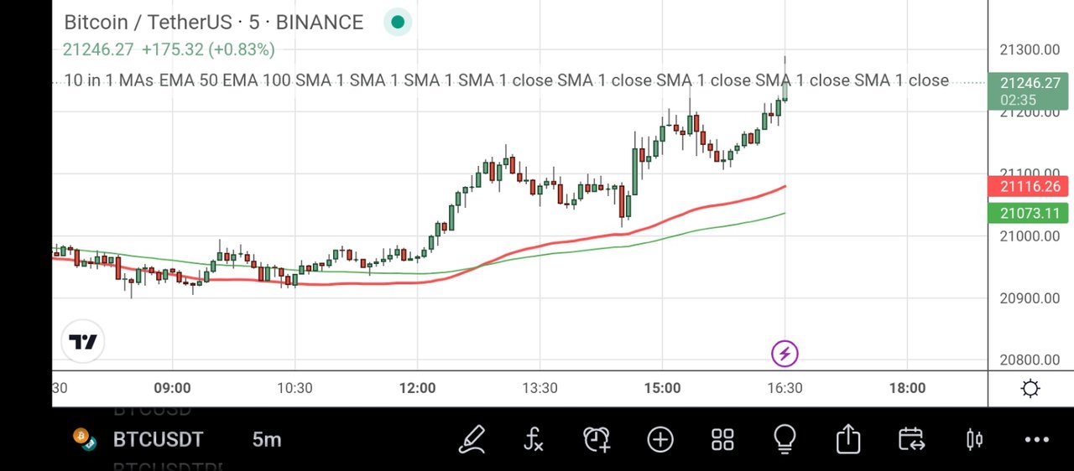Open the indicators fx icon

(534, 439)
